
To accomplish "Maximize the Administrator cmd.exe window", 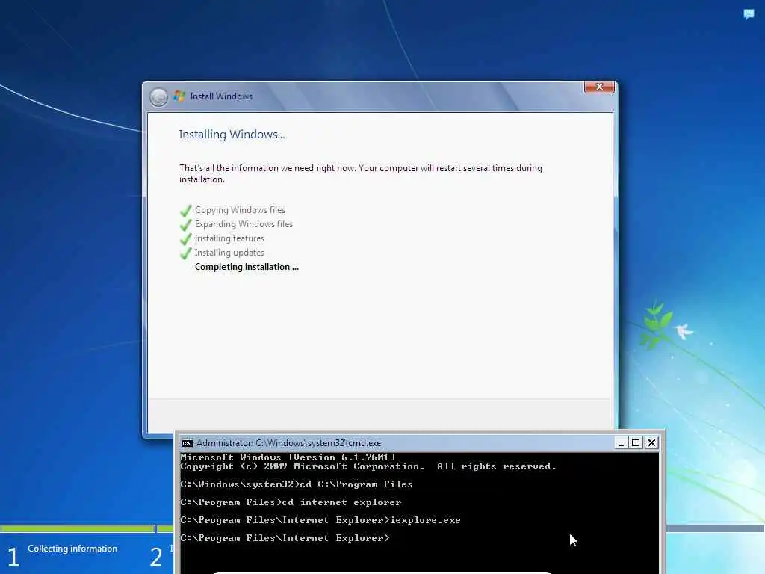I will click(636, 442).
